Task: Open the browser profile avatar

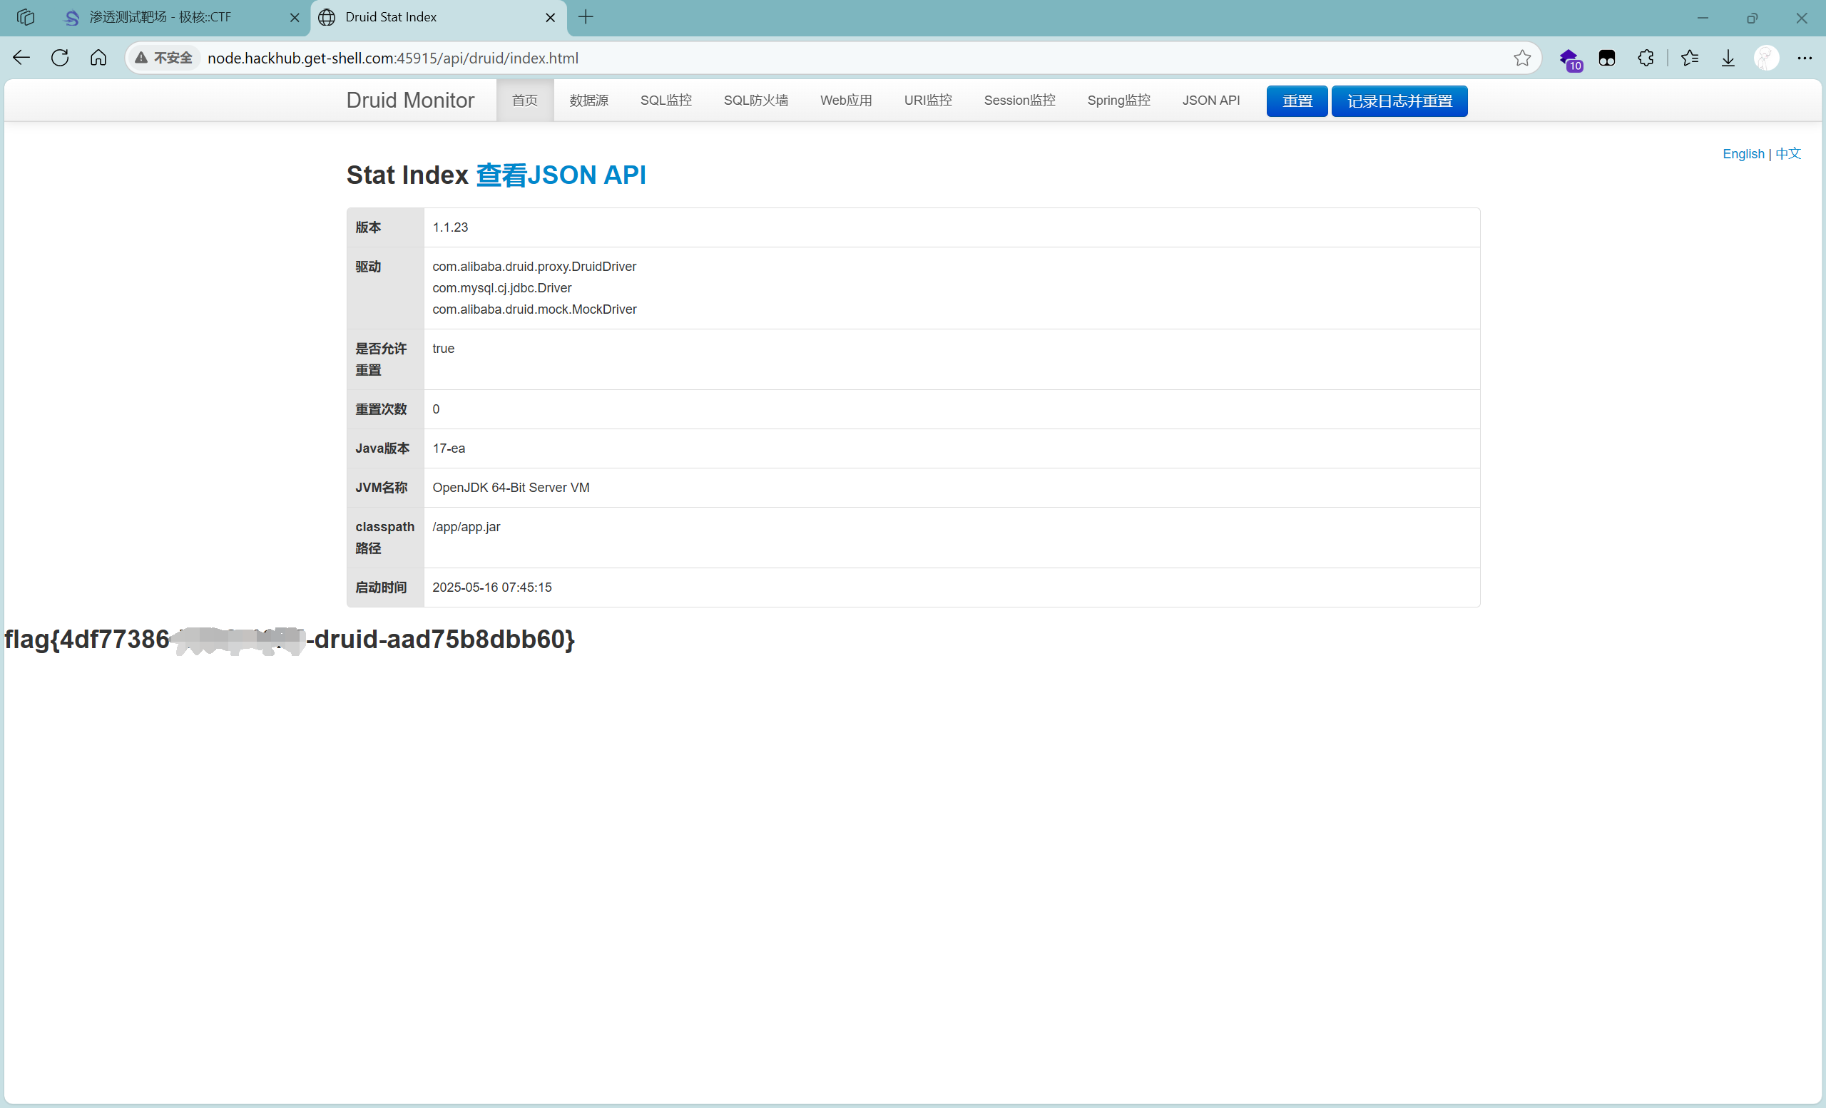Action: coord(1766,58)
